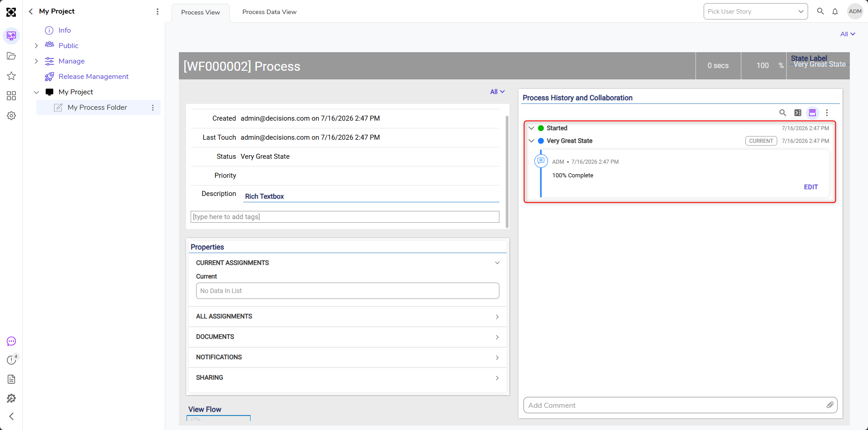Open the alerts clock icon with badge
This screenshot has height=430, width=868.
click(11, 360)
